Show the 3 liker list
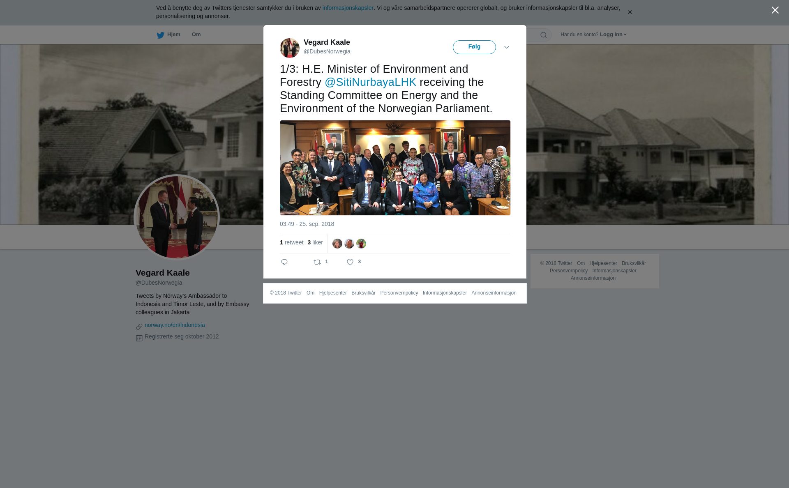The height and width of the screenshot is (488, 789). click(x=315, y=242)
